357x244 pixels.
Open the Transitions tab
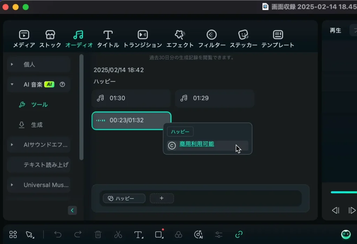(143, 35)
